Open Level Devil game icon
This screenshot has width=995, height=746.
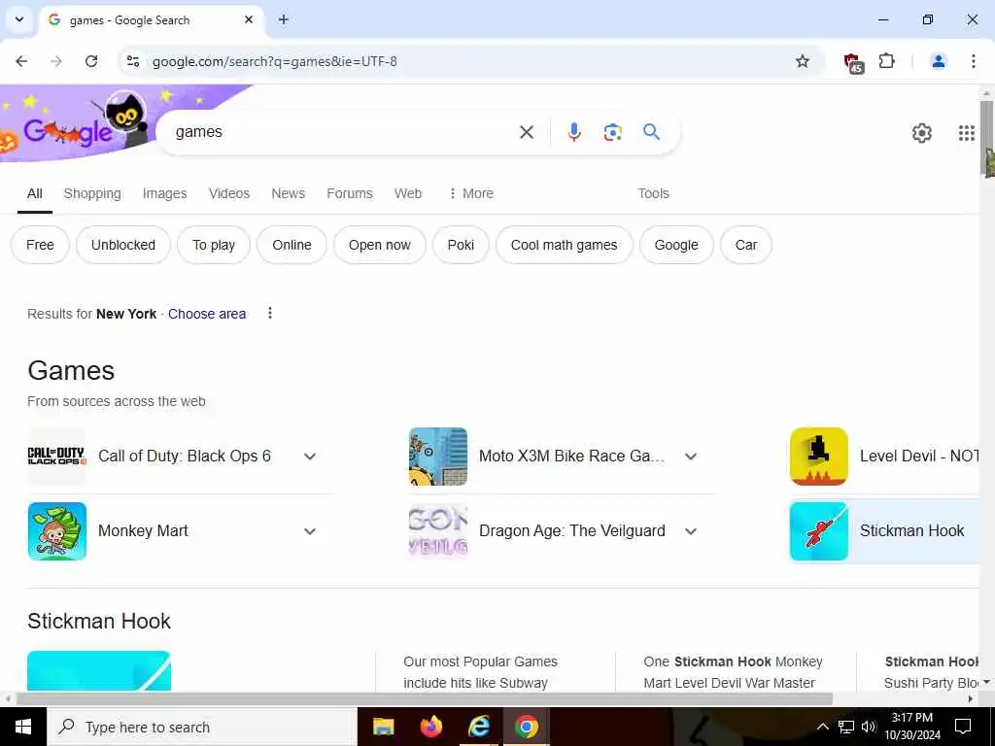click(x=818, y=457)
